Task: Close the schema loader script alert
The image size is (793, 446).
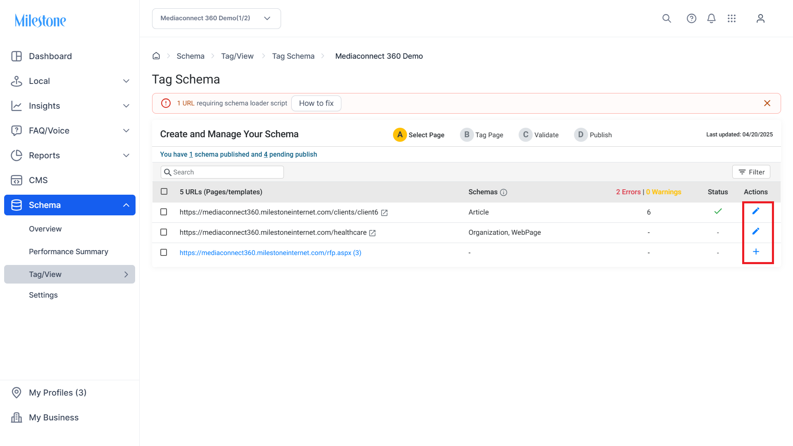Action: pyautogui.click(x=767, y=103)
